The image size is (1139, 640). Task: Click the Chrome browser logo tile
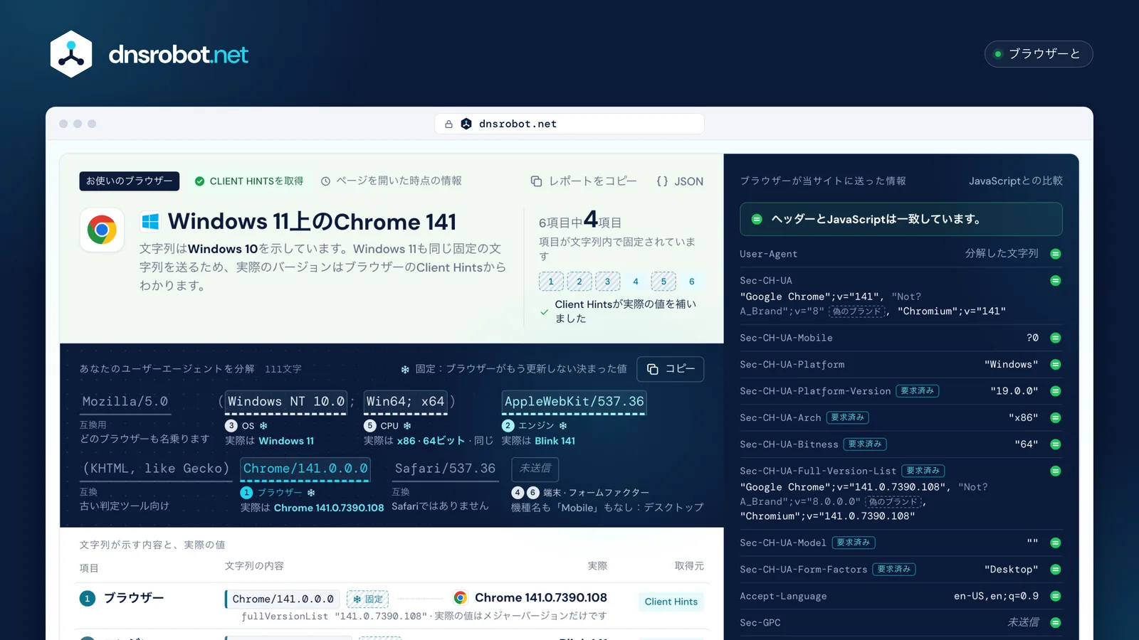click(102, 230)
